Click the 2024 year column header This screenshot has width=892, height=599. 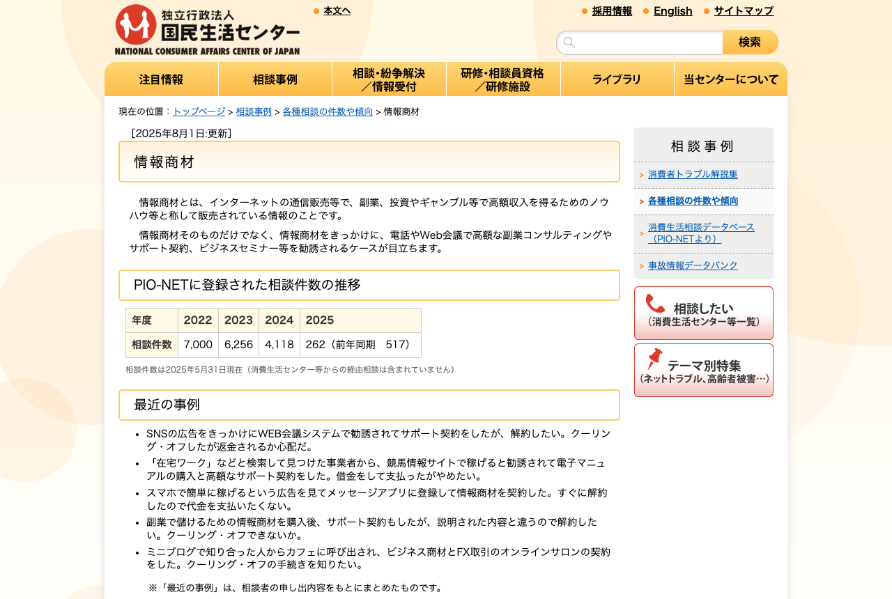(x=279, y=320)
